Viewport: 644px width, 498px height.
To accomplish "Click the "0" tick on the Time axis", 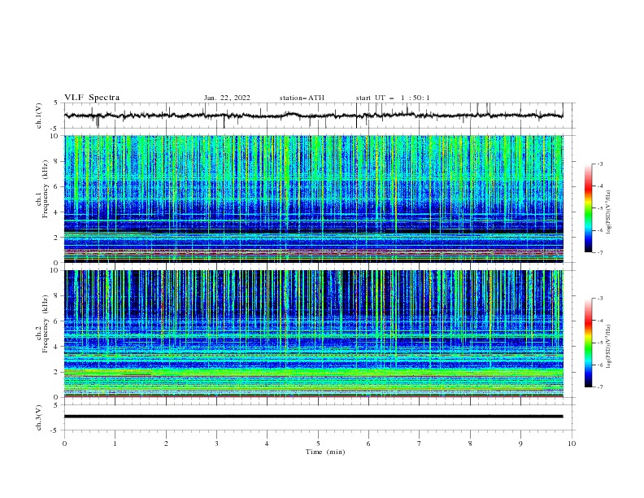I will point(64,443).
